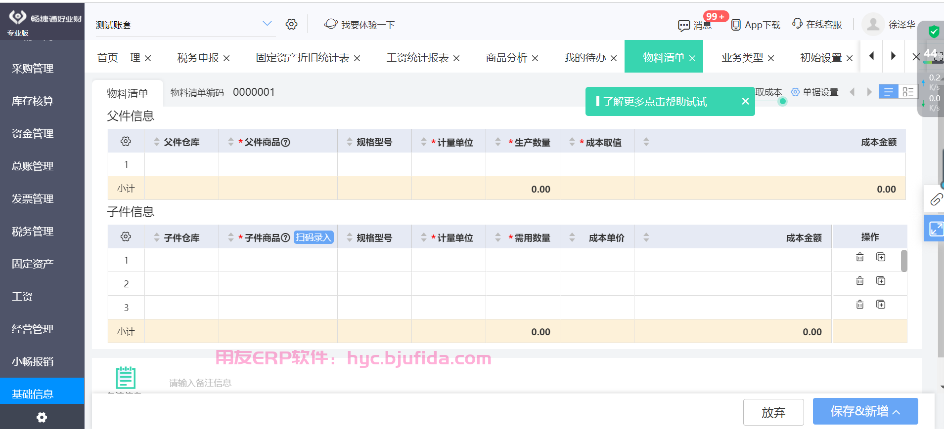Image resolution: width=944 pixels, height=429 pixels.
Task: Switch to list layout view
Action: pyautogui.click(x=888, y=92)
